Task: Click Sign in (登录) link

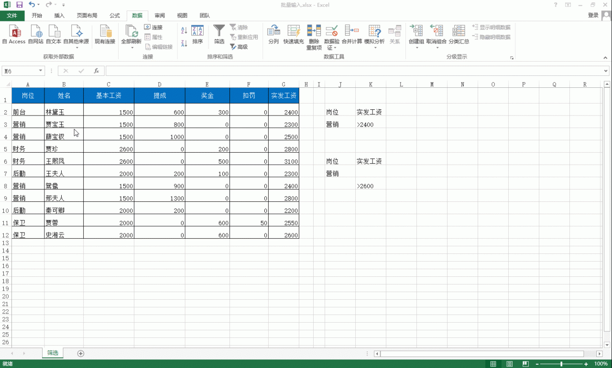Action: tap(593, 15)
